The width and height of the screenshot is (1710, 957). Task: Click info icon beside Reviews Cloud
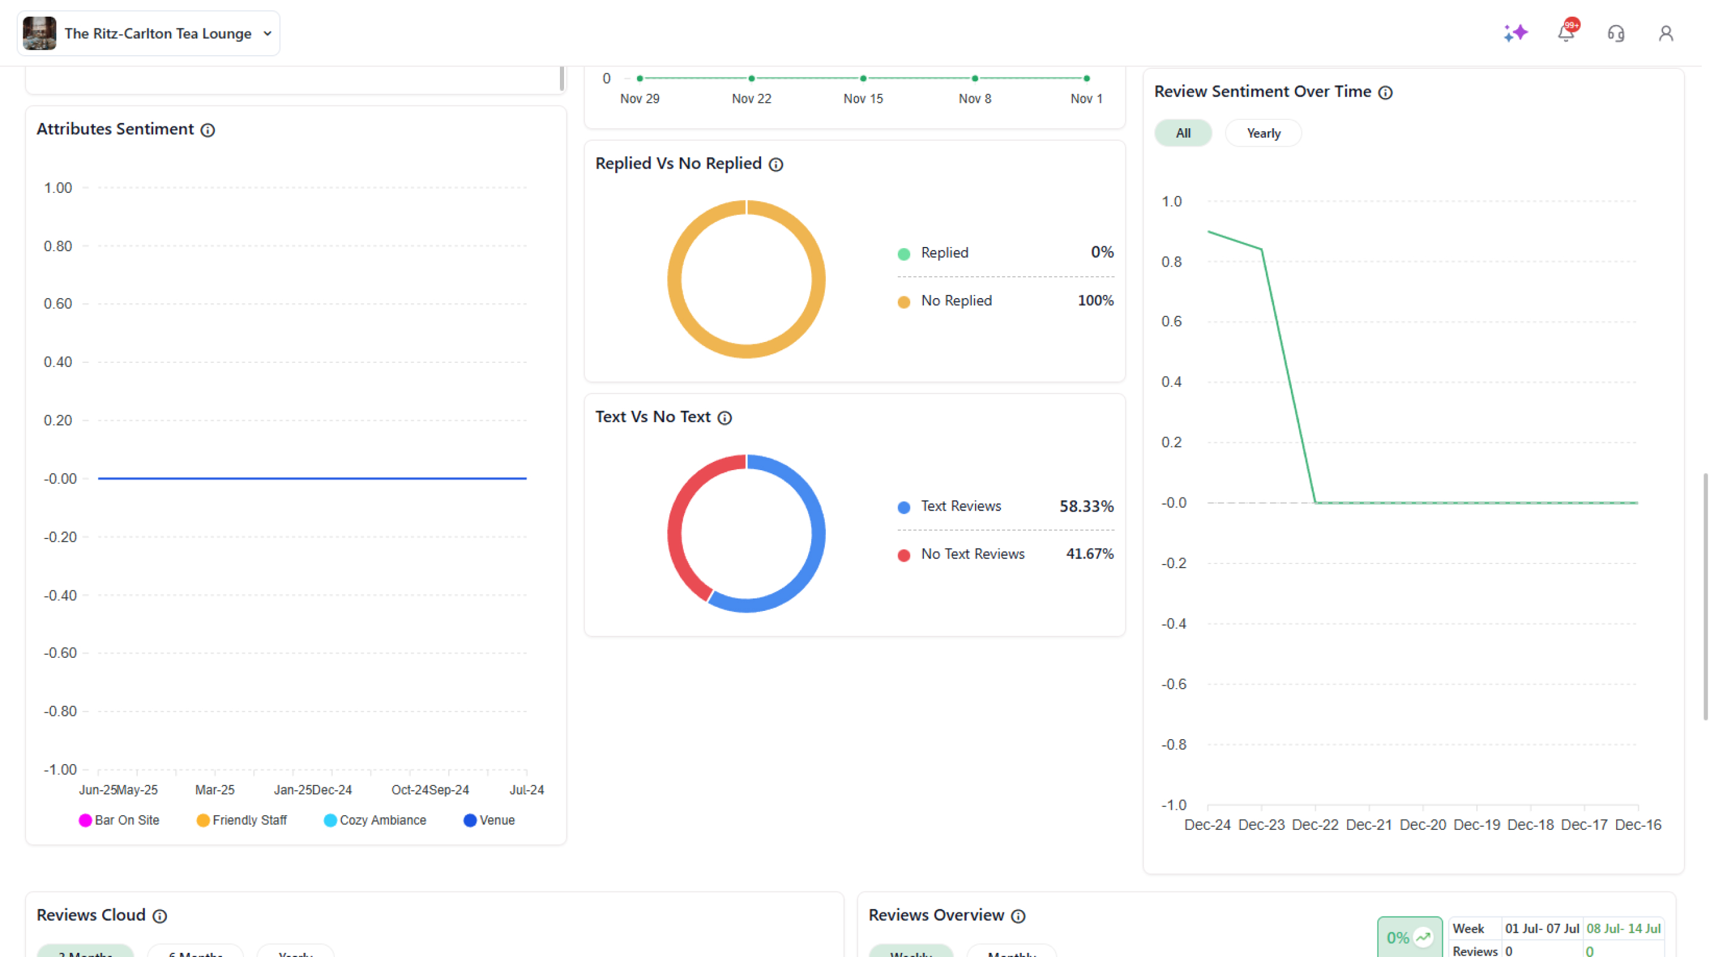160,917
